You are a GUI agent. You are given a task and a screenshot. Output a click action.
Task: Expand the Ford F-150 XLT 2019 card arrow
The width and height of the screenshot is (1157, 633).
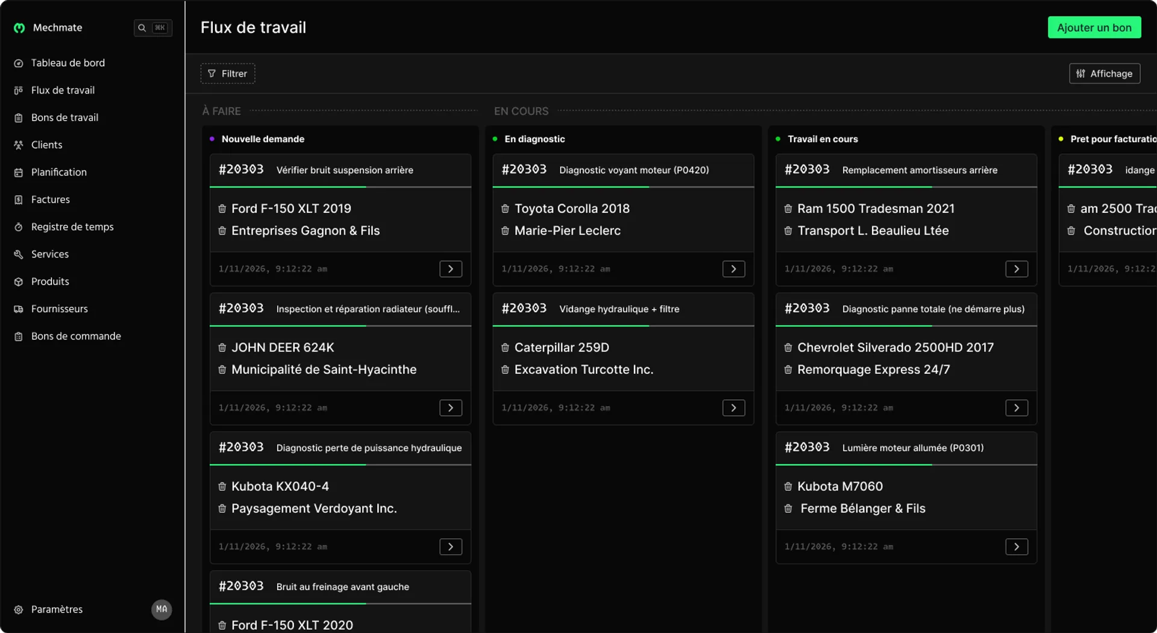(450, 269)
